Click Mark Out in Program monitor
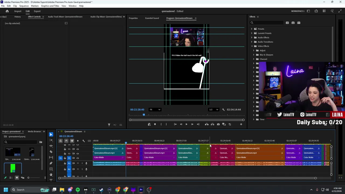The width and height of the screenshot is (345, 194). pyautogui.click(x=166, y=124)
